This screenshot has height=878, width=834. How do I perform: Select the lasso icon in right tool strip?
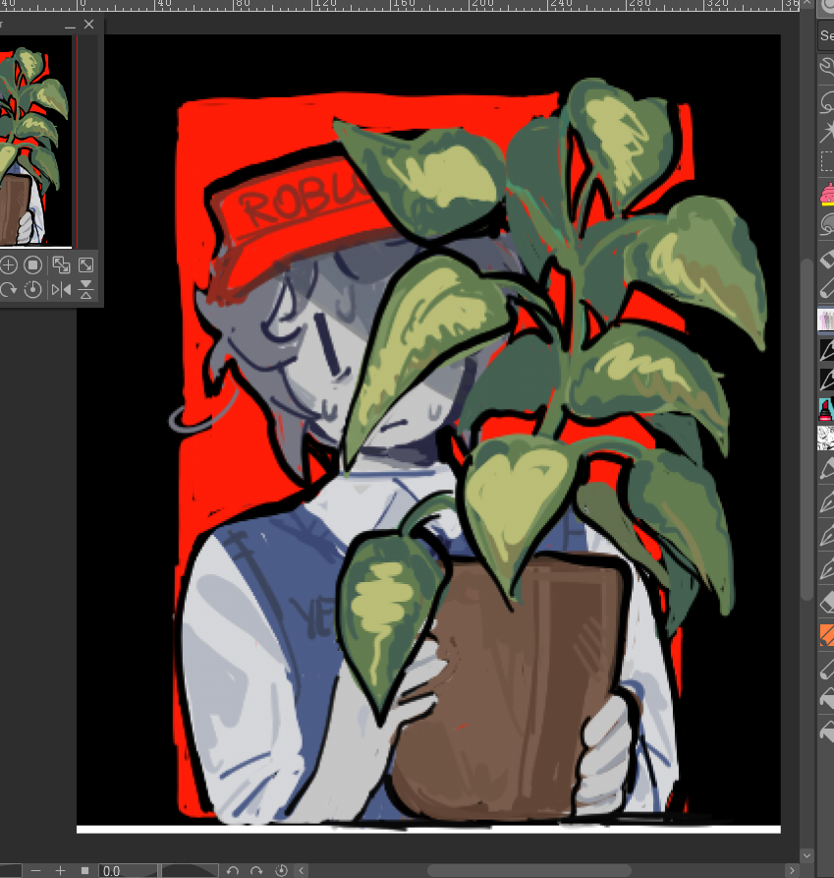827,103
